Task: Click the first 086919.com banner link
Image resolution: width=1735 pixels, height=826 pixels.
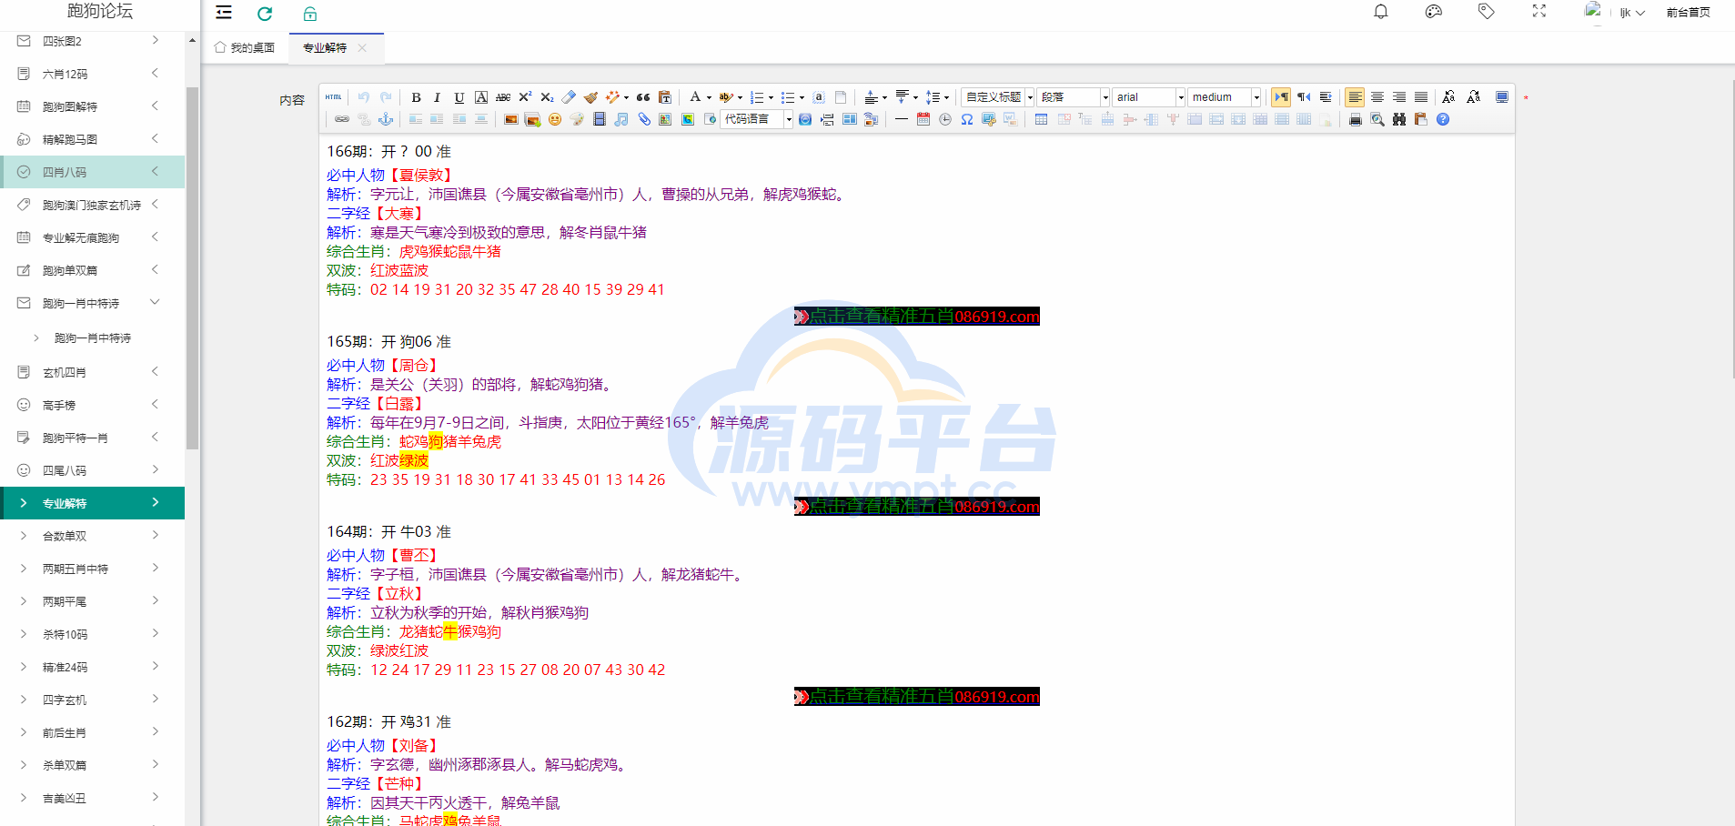Action: (917, 316)
